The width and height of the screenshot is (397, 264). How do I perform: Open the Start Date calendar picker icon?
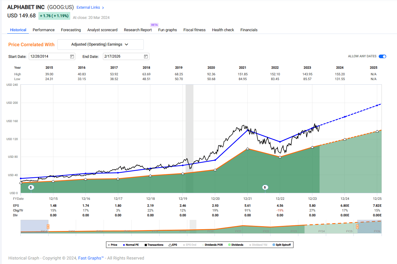pos(72,56)
